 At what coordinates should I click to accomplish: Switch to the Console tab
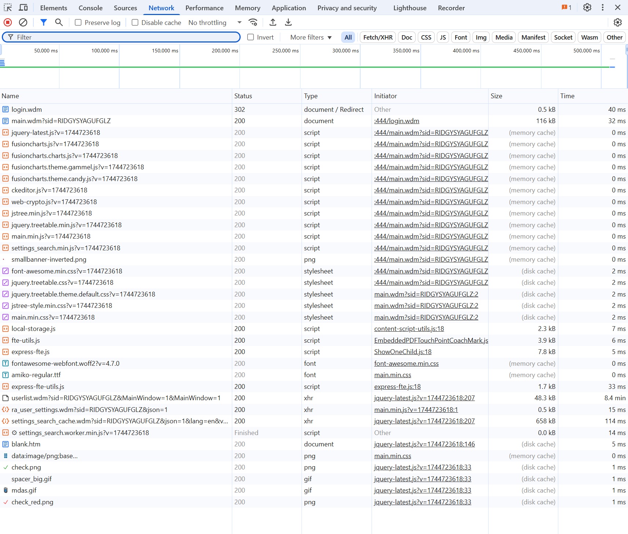(x=90, y=8)
